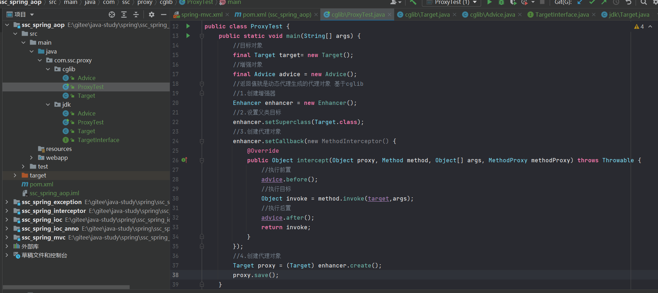
Task: Open project panel gear options
Action: click(x=152, y=15)
